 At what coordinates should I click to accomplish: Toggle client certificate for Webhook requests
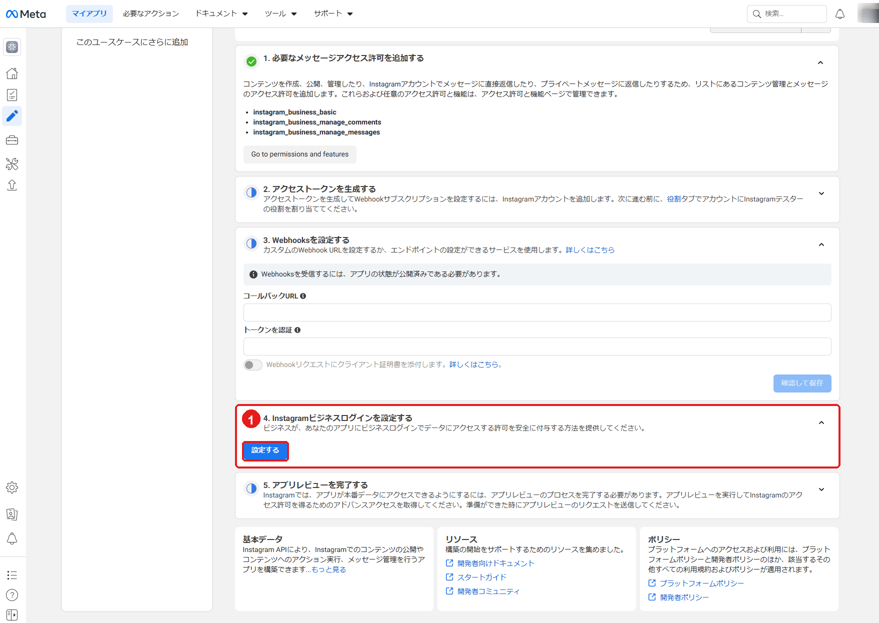click(x=253, y=365)
